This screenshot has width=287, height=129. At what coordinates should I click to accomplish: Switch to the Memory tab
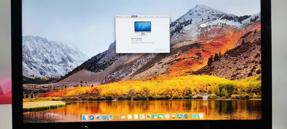coord(146,16)
